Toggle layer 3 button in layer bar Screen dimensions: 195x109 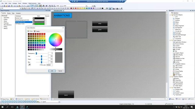[x=9, y=102]
